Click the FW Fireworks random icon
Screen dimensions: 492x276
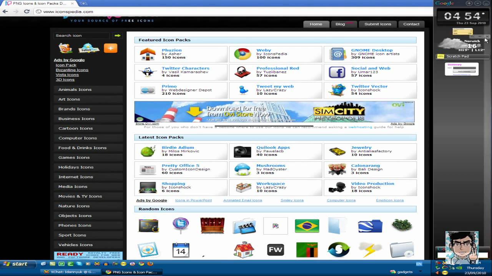coord(275,250)
